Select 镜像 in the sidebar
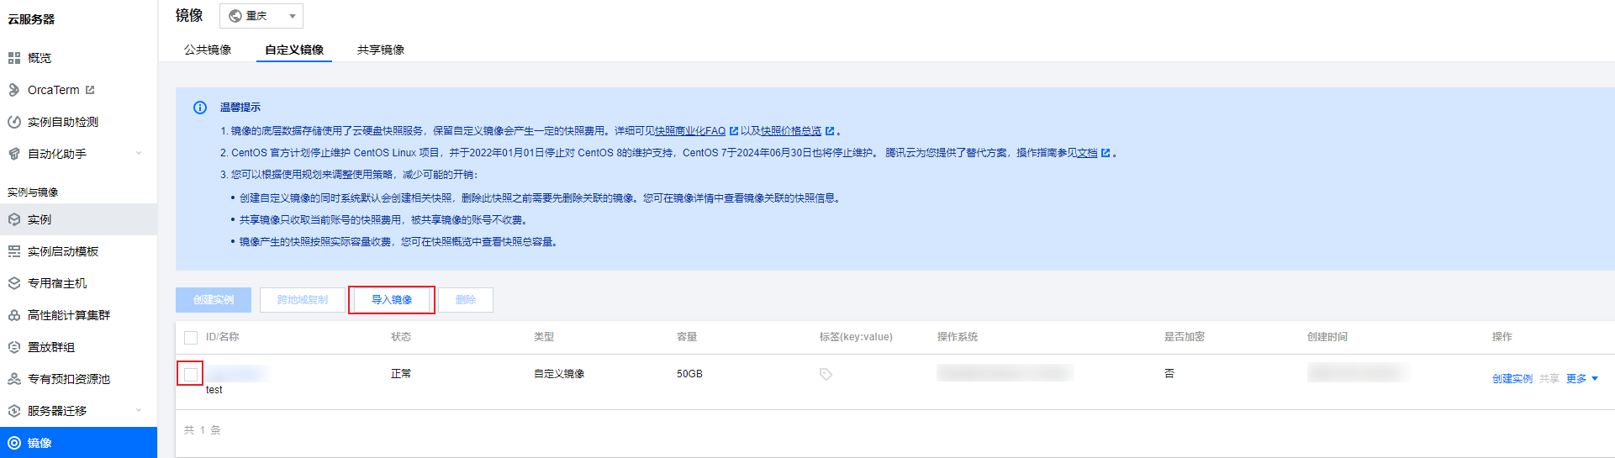The width and height of the screenshot is (1615, 458). coord(78,443)
